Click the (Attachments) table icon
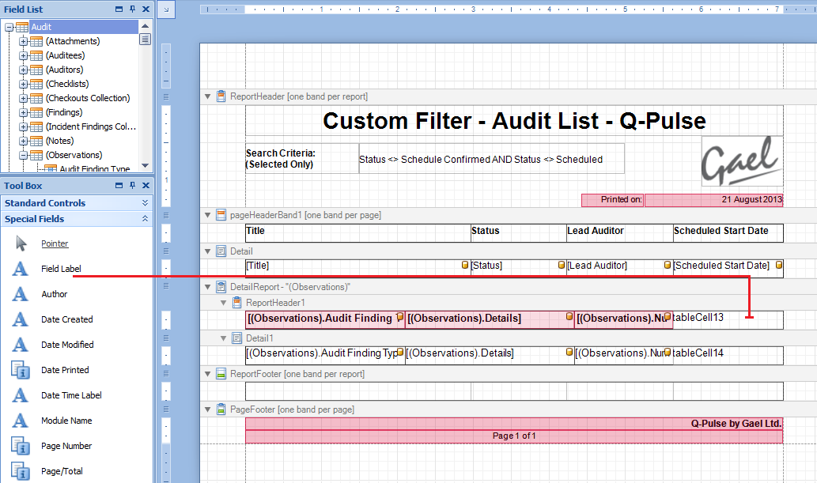Screen dimensions: 817x483 (36, 41)
